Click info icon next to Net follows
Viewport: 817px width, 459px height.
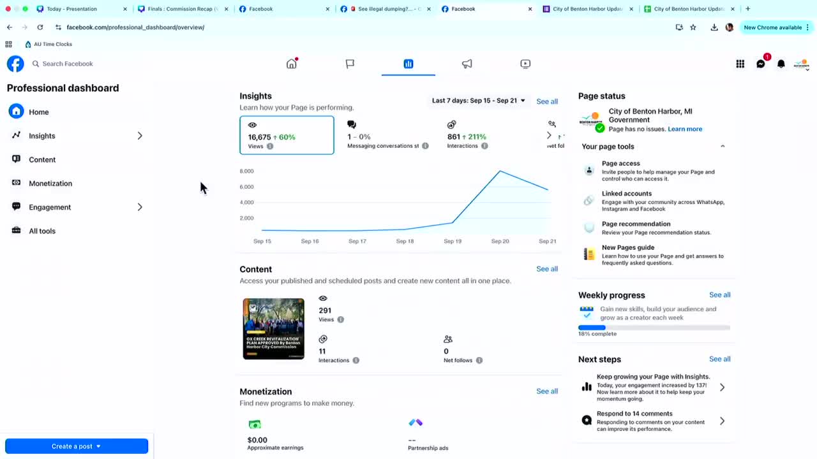(479, 360)
